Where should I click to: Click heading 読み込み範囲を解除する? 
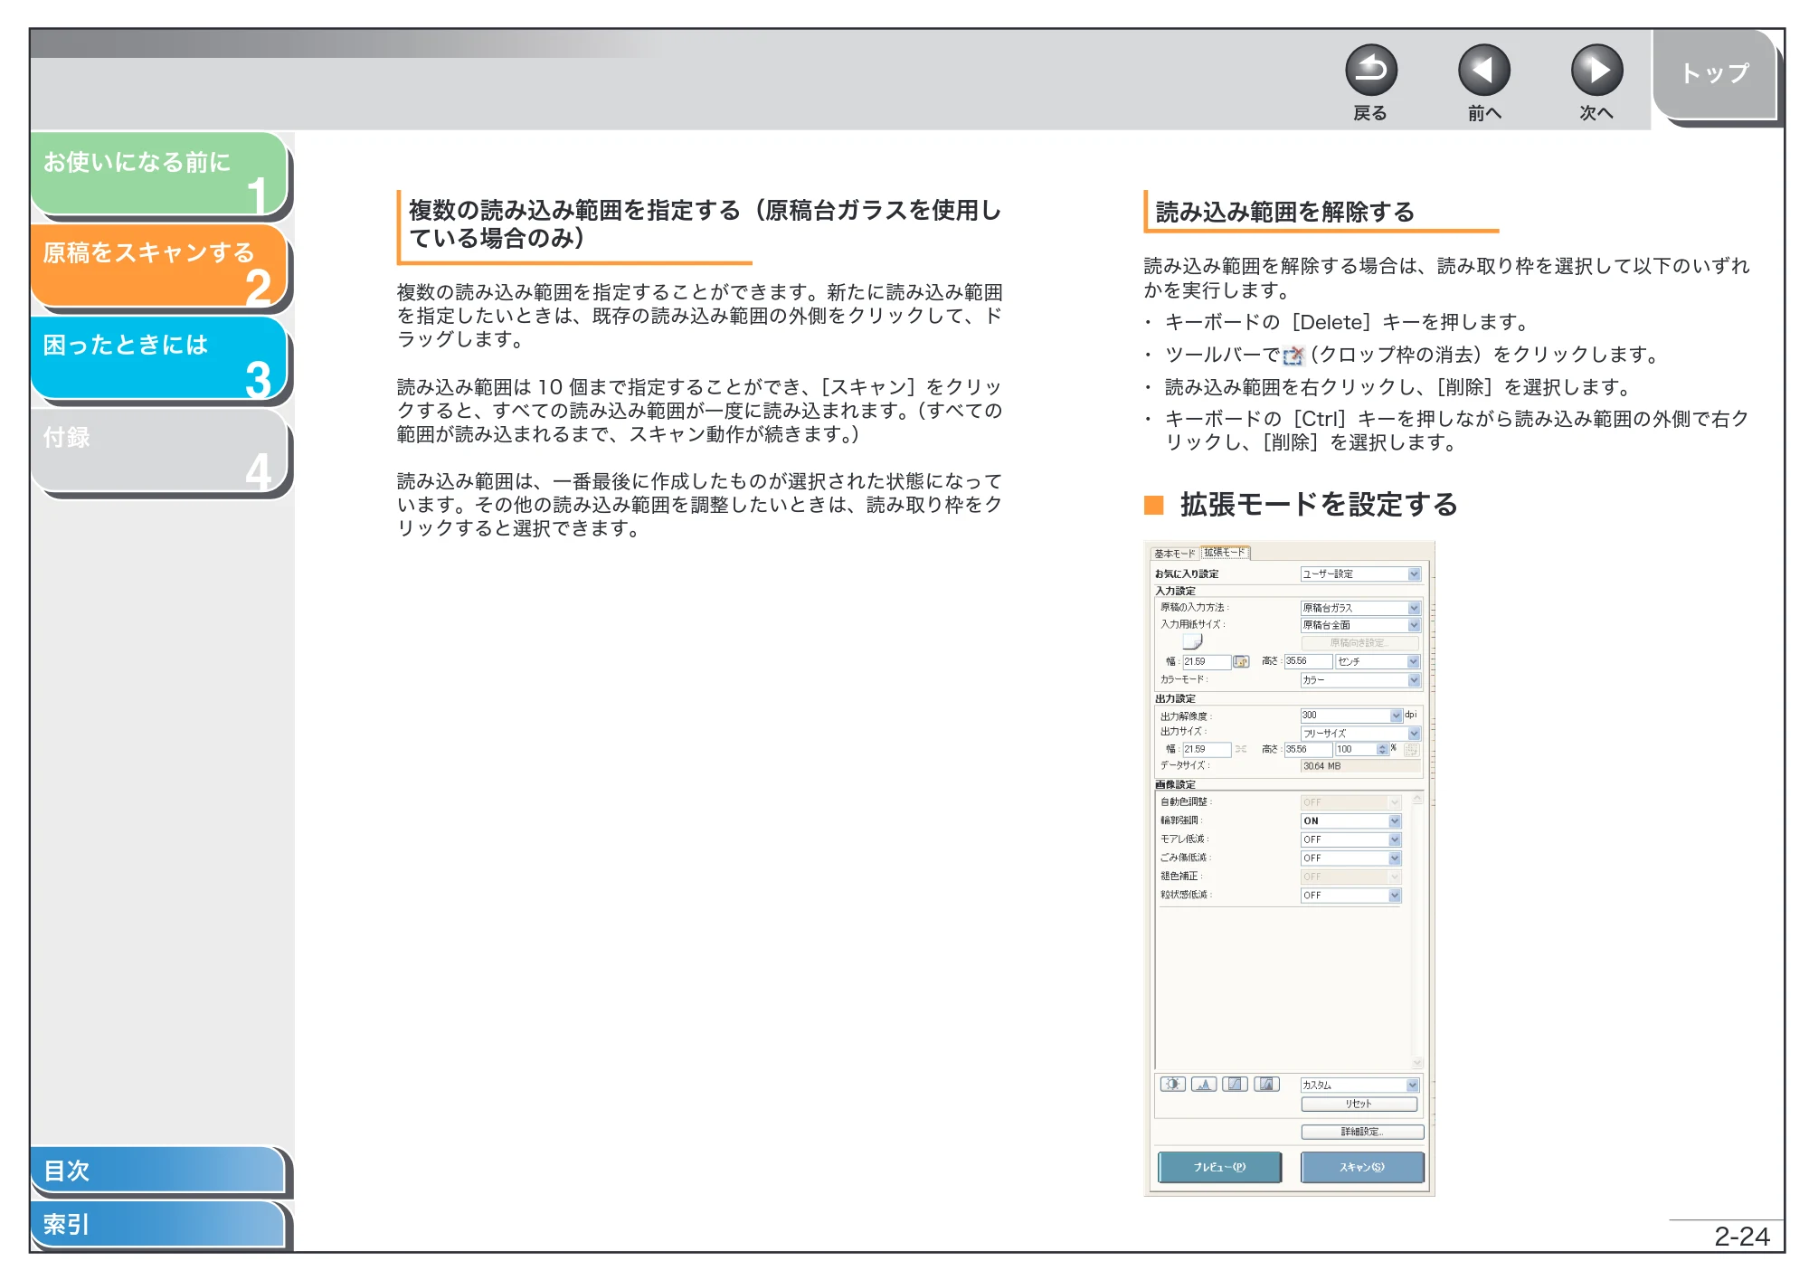pos(1285,212)
